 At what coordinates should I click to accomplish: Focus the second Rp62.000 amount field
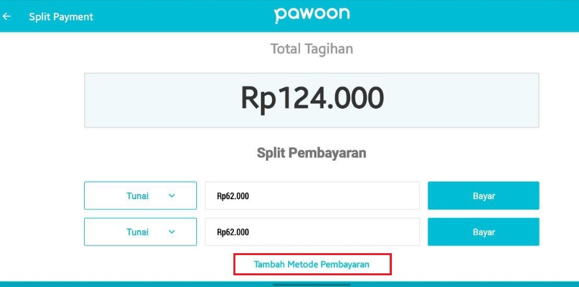pyautogui.click(x=312, y=232)
